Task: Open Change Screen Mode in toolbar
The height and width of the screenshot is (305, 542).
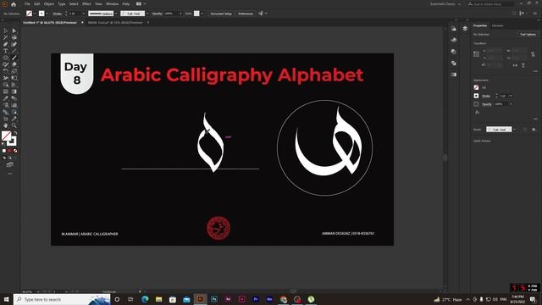Action: click(10, 165)
